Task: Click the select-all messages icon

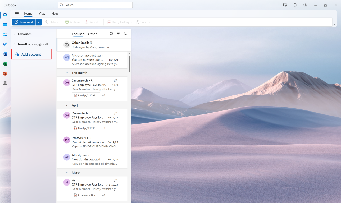Action: point(111,34)
